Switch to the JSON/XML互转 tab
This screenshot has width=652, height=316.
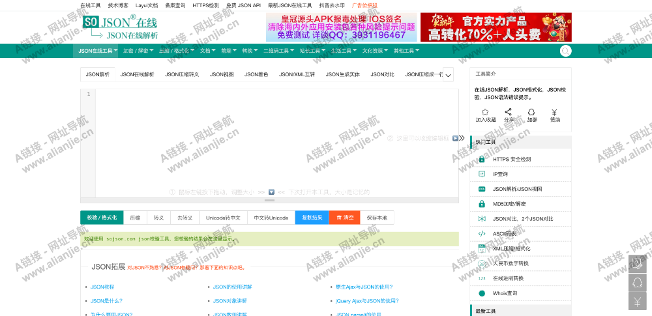(297, 75)
